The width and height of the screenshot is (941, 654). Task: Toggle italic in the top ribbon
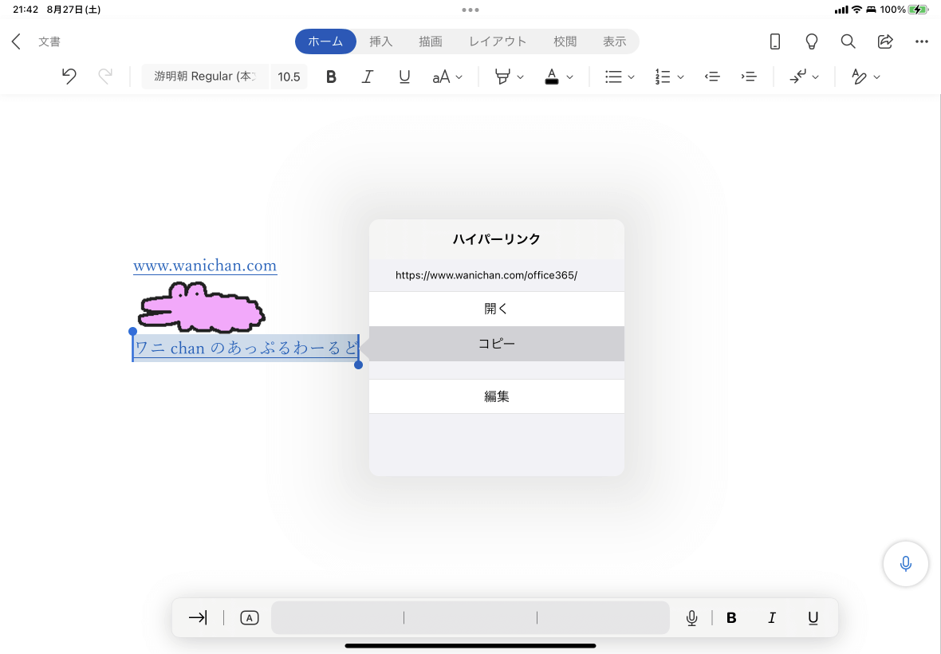(x=368, y=77)
